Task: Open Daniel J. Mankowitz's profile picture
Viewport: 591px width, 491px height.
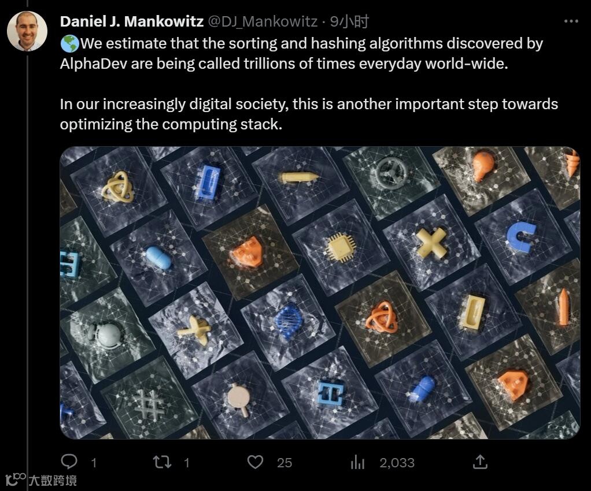Action: [x=27, y=31]
